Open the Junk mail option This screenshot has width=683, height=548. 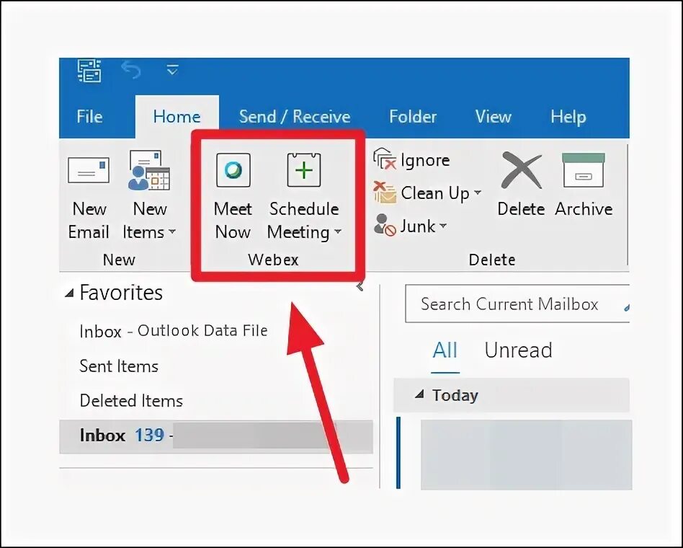[410, 226]
